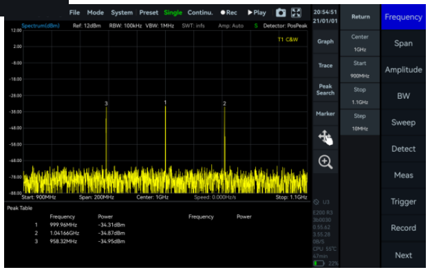
Task: Select the Span tab
Action: [x=403, y=43]
